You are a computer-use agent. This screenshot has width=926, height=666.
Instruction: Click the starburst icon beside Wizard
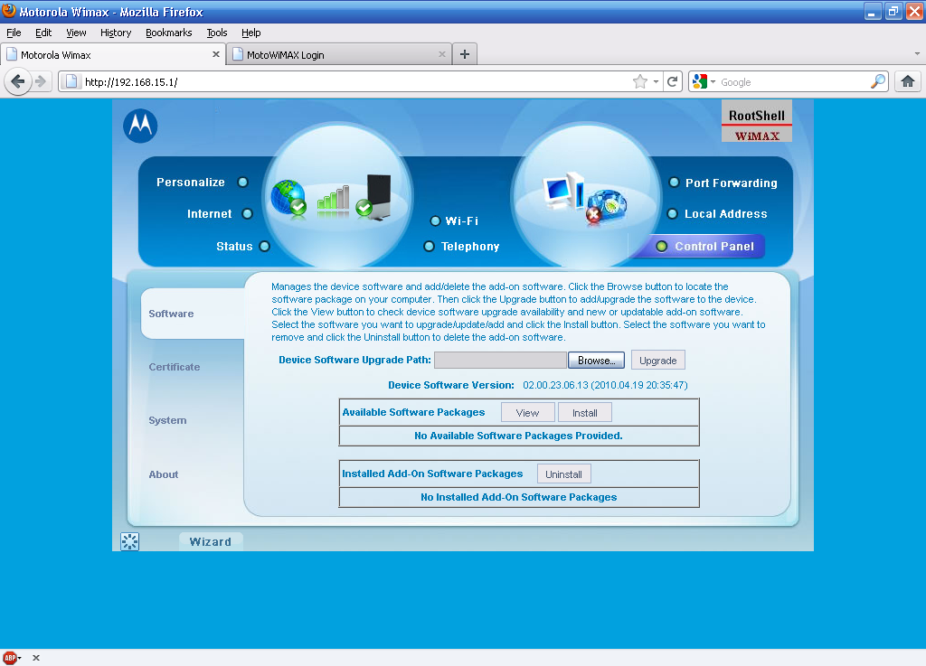coord(130,541)
